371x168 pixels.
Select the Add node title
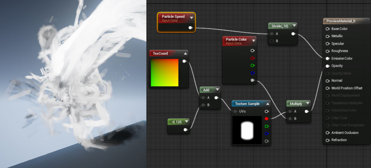click(206, 90)
